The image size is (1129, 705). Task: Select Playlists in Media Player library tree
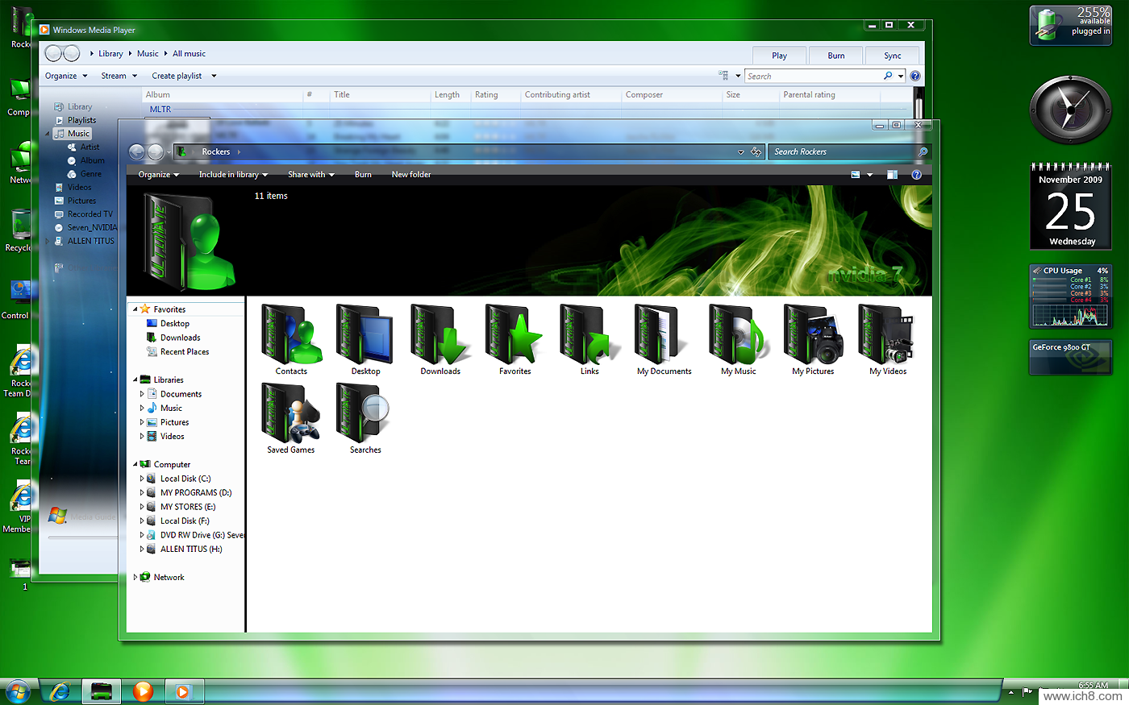pyautogui.click(x=81, y=120)
